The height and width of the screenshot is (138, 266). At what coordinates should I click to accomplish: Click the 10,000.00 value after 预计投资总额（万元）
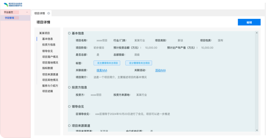click(151, 48)
